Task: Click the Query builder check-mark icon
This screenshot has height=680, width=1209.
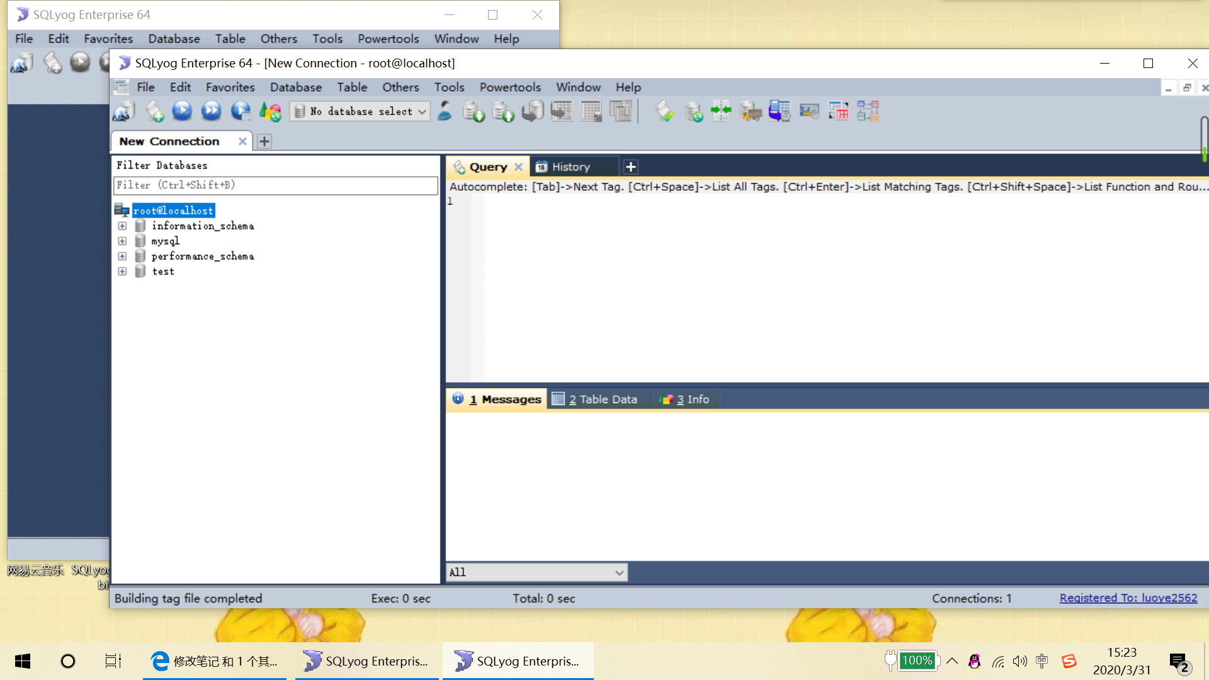Action: (x=664, y=111)
